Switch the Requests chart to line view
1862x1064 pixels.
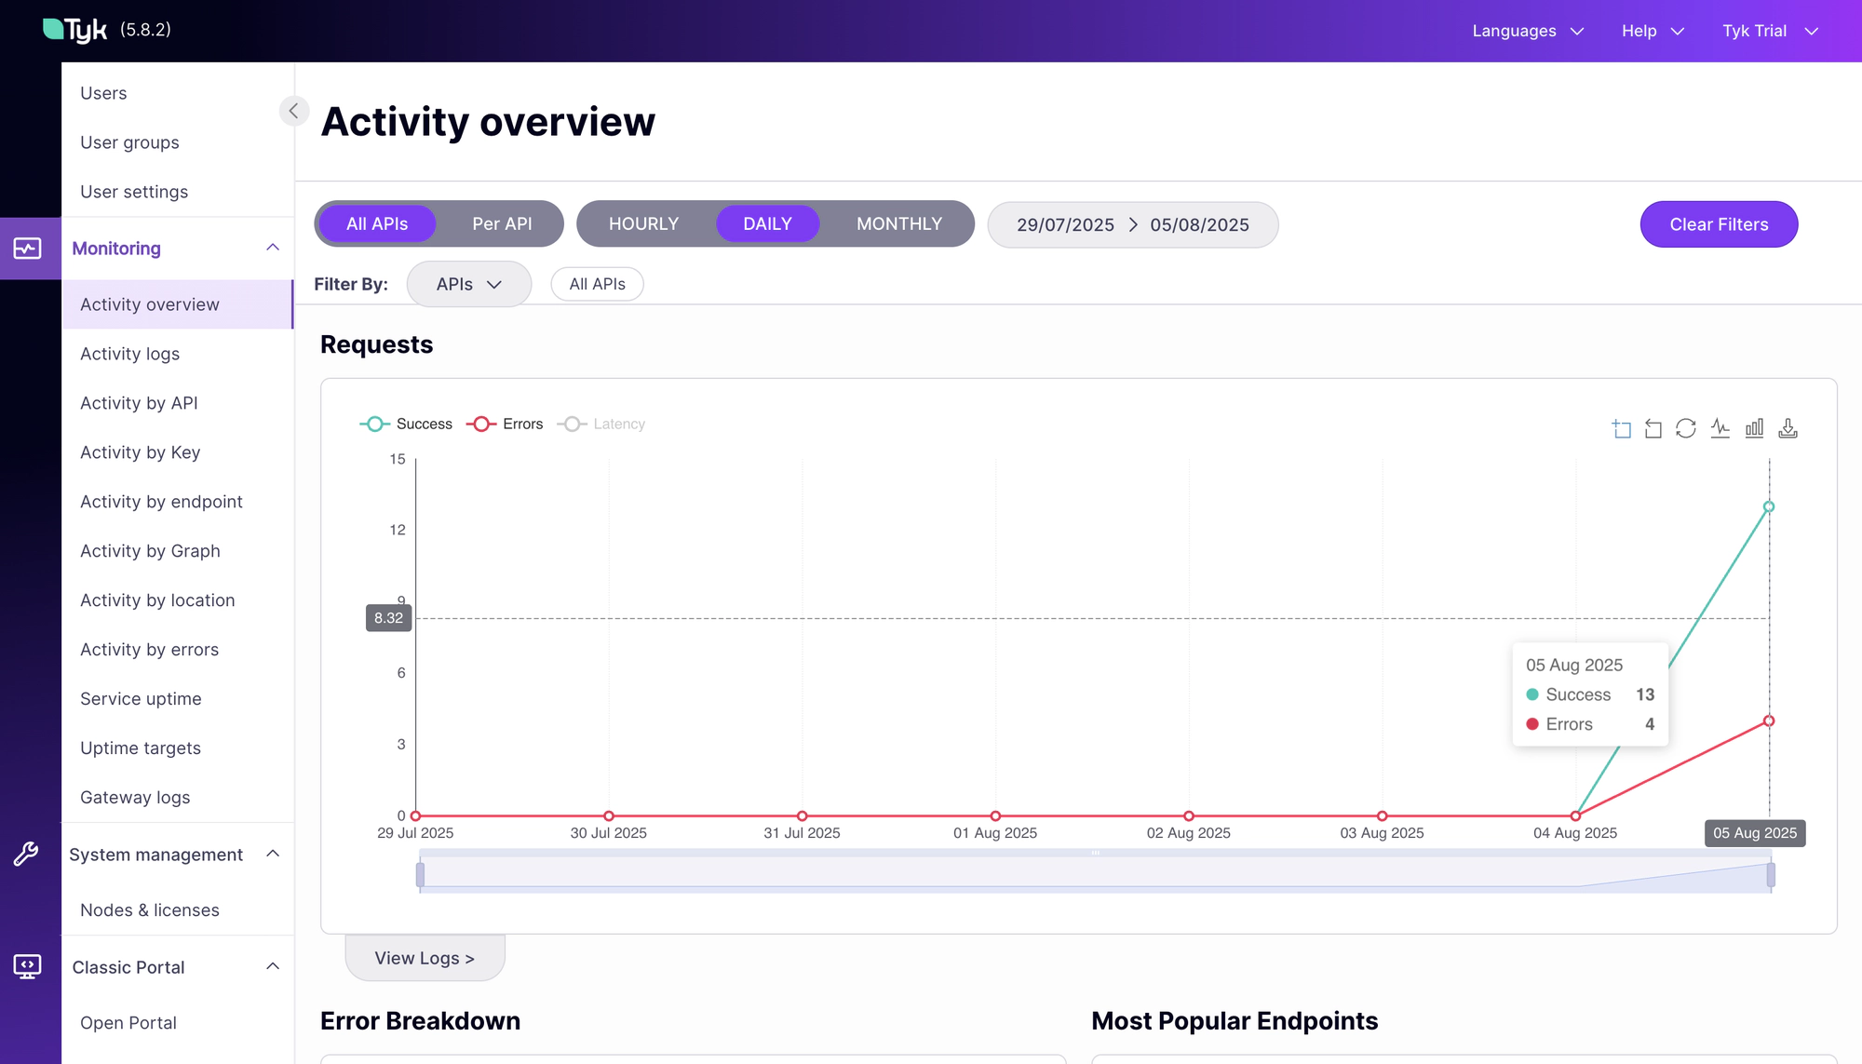(1720, 428)
